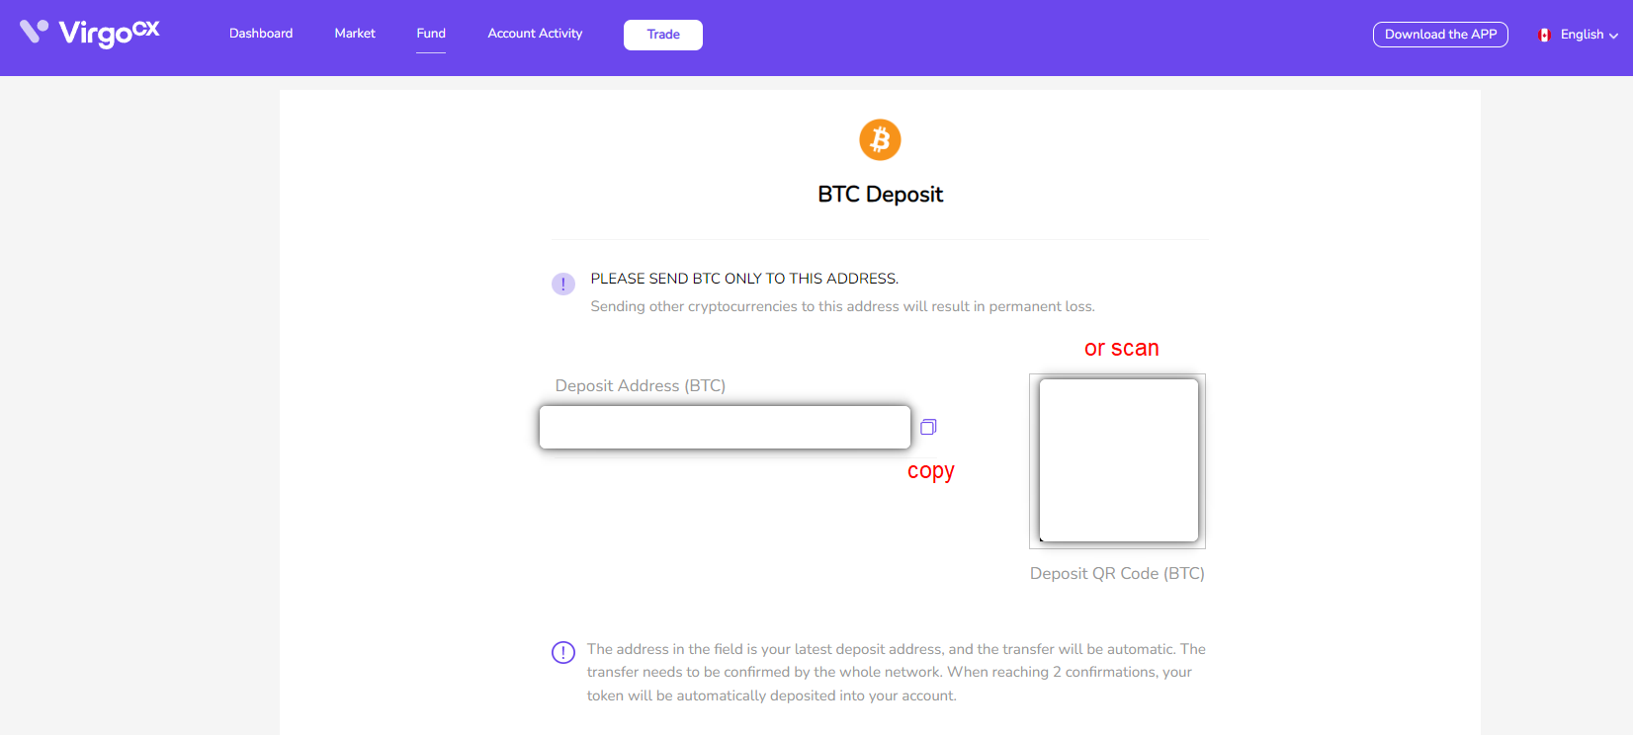Viewport: 1633px width, 735px height.
Task: Open the Market menu item
Action: click(x=355, y=34)
